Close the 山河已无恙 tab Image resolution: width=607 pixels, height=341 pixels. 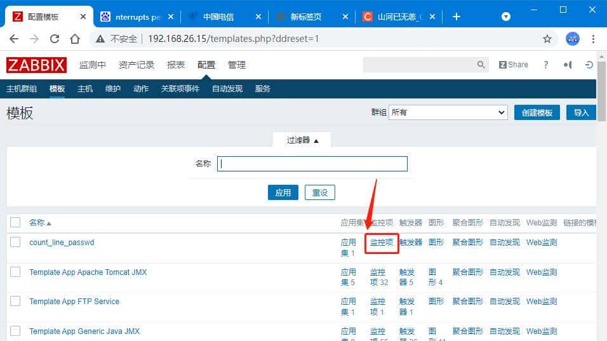[432, 17]
